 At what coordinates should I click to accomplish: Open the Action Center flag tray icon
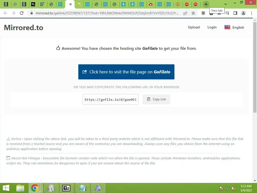221,188
